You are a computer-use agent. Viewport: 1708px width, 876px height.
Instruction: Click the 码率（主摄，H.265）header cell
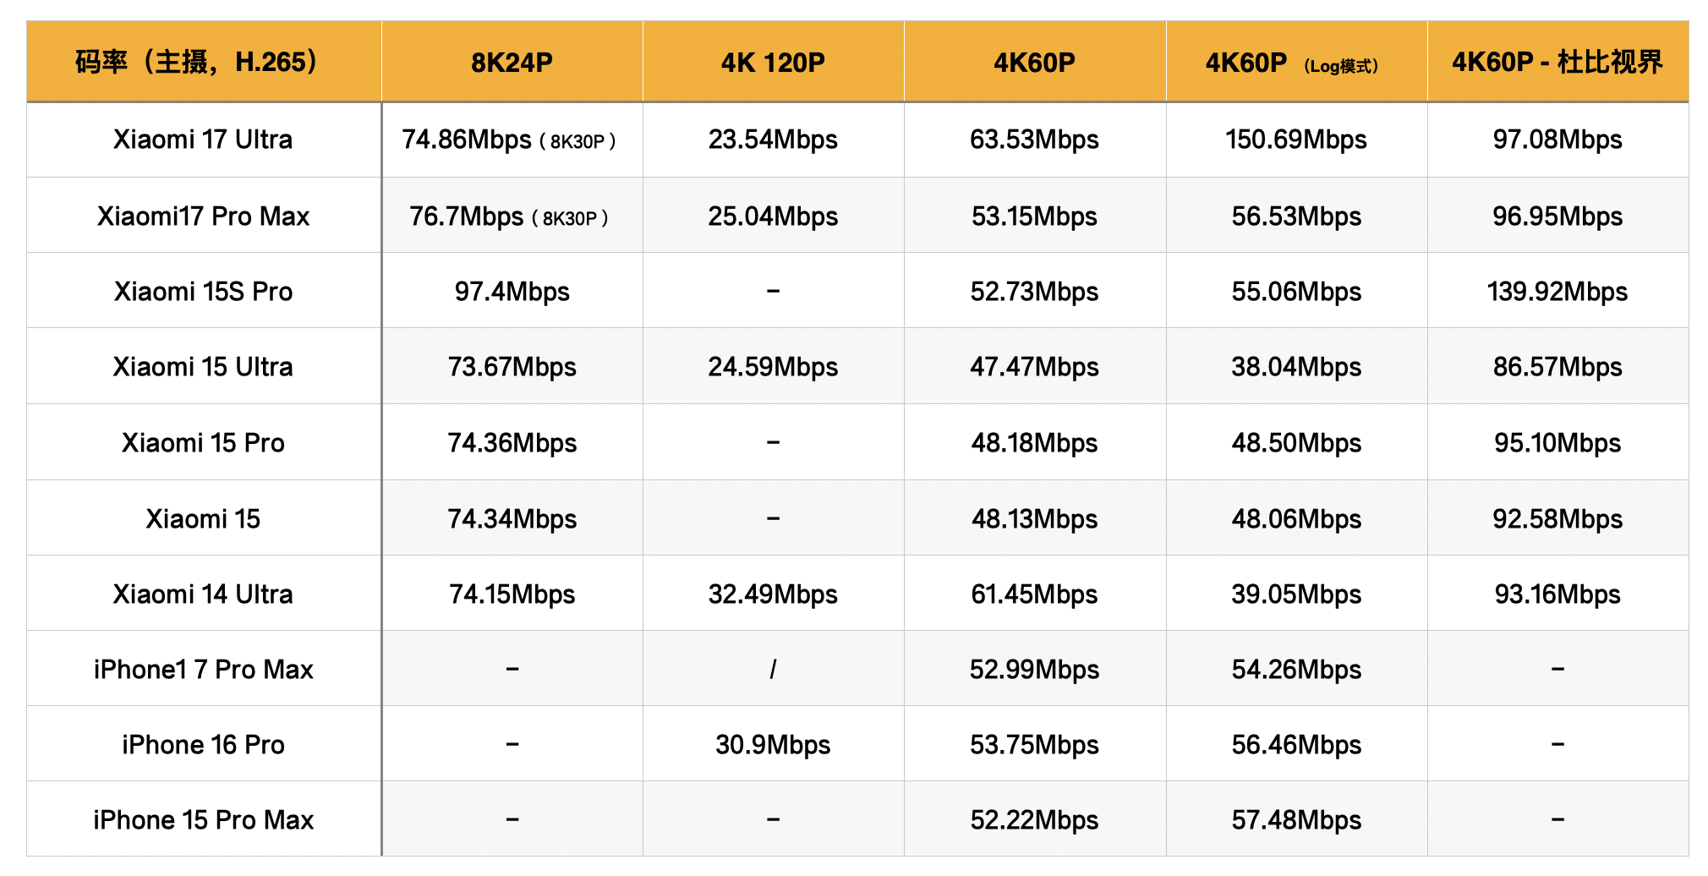[x=204, y=62]
